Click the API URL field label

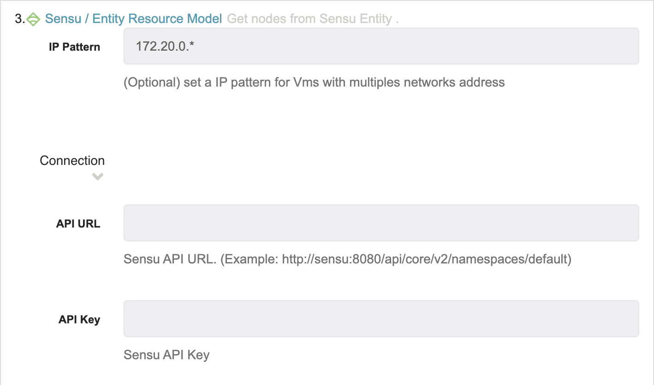coord(78,224)
